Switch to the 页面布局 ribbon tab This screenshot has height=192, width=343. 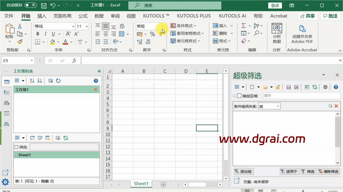point(62,16)
